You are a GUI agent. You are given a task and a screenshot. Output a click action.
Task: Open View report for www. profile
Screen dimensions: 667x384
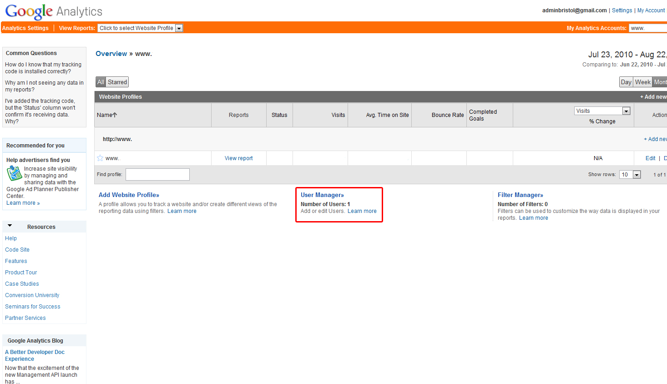pyautogui.click(x=238, y=158)
